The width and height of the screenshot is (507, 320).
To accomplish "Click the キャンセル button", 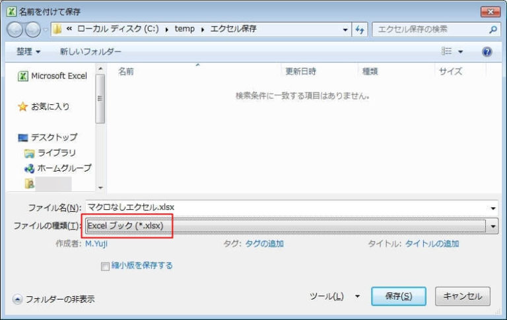I will (x=462, y=296).
